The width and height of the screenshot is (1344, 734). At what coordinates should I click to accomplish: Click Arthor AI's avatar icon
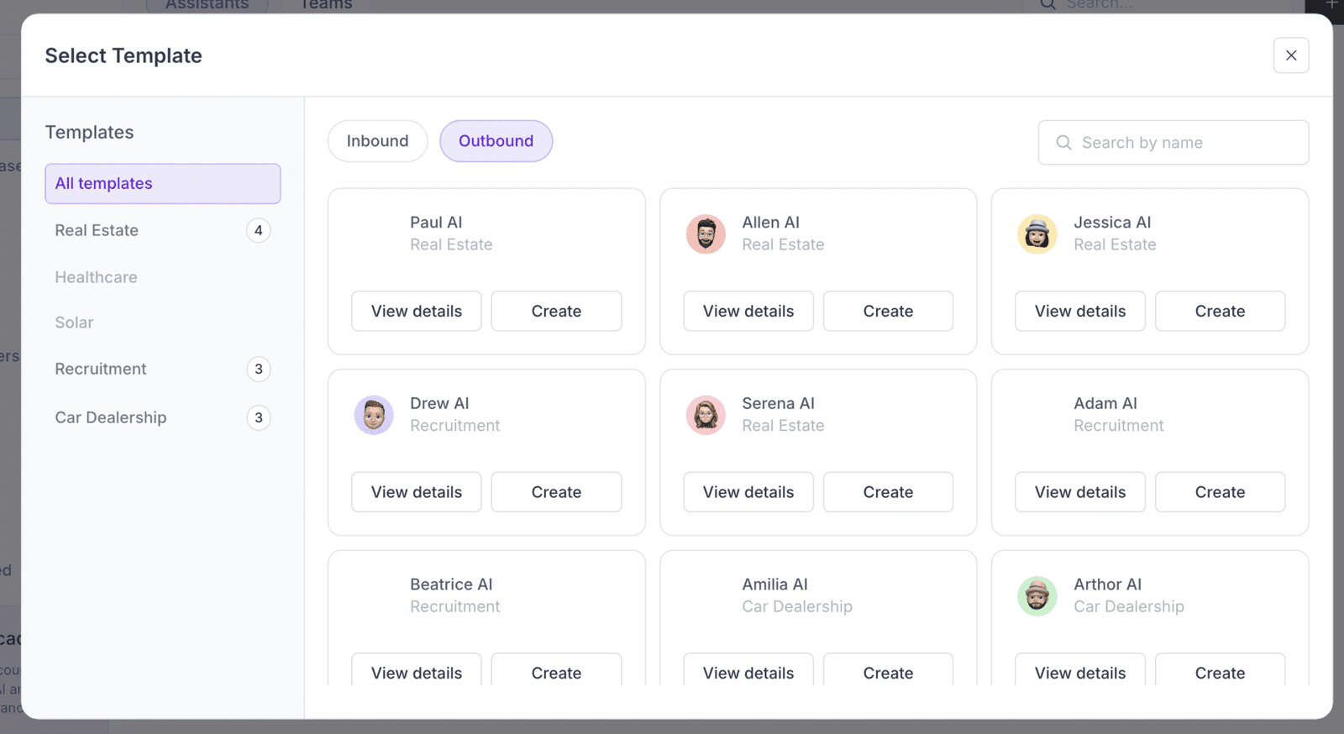coord(1037,596)
